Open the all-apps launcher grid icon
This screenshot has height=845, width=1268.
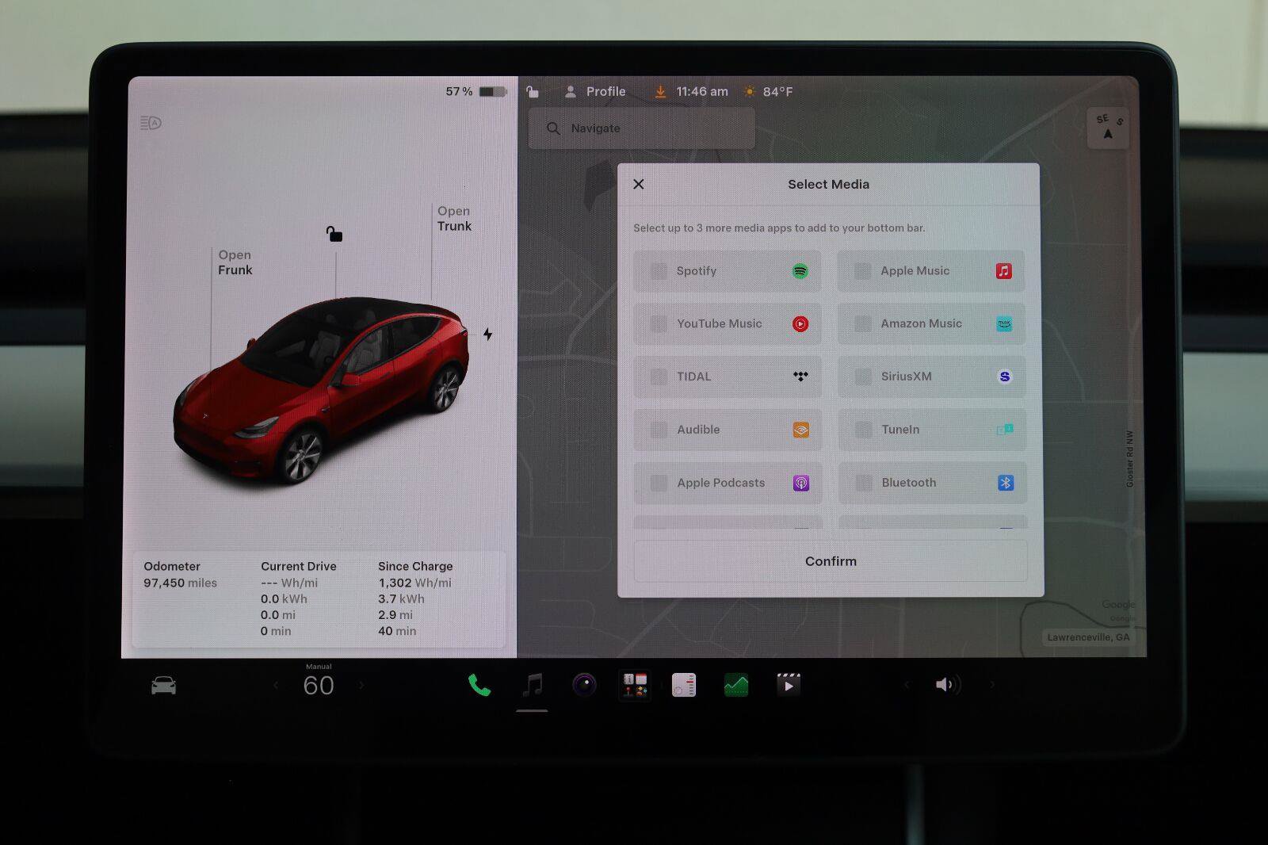click(x=635, y=685)
